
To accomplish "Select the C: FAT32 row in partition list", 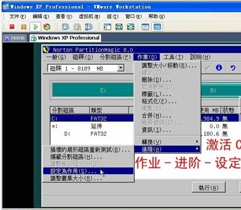I will 144,118.
